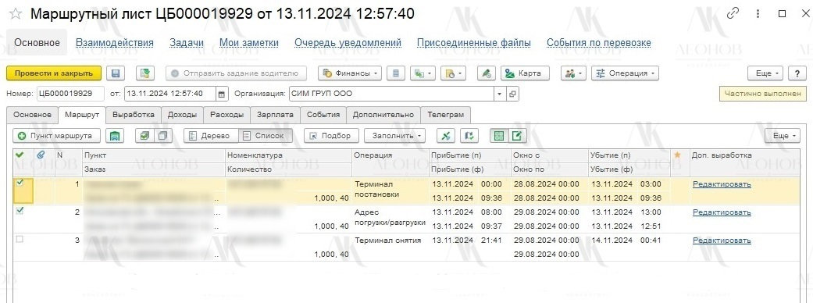The height and width of the screenshot is (303, 813).
Task: Click the reorder route points icon
Action: (x=469, y=135)
